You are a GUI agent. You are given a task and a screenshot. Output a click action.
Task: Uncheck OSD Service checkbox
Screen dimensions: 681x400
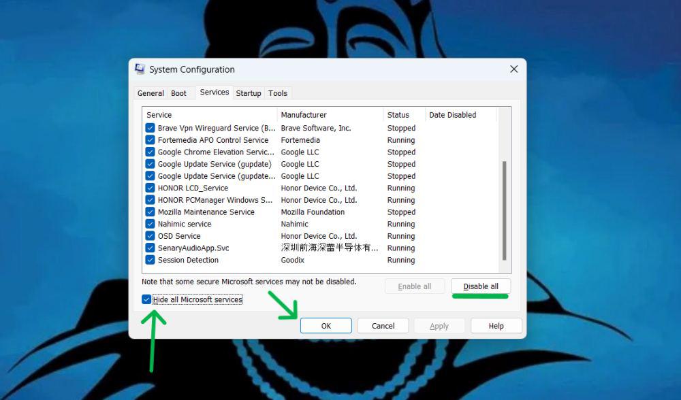[x=150, y=236]
